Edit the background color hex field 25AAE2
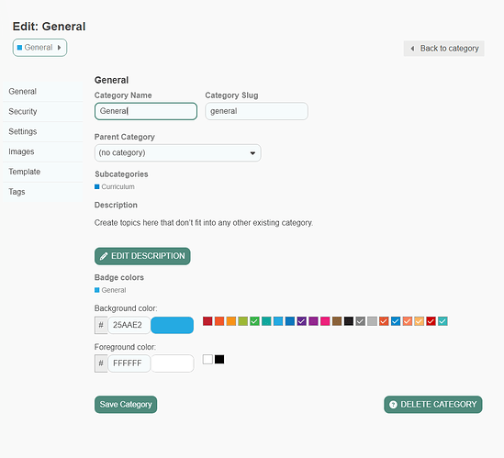504x458 pixels. tap(129, 325)
